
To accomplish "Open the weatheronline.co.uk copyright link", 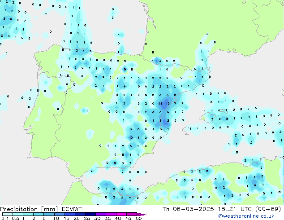I will [x=246, y=216].
